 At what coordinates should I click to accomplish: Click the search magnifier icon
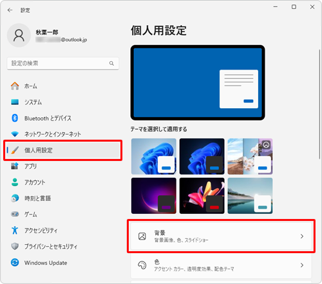pyautogui.click(x=111, y=63)
